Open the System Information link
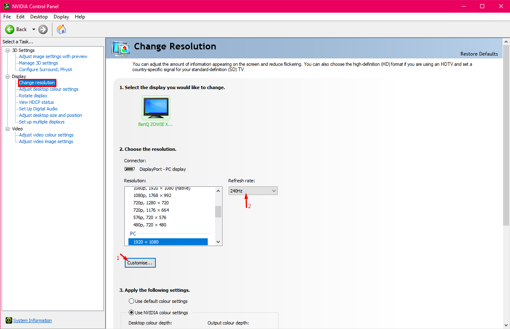Screen dimensions: 510x329 pos(33,320)
